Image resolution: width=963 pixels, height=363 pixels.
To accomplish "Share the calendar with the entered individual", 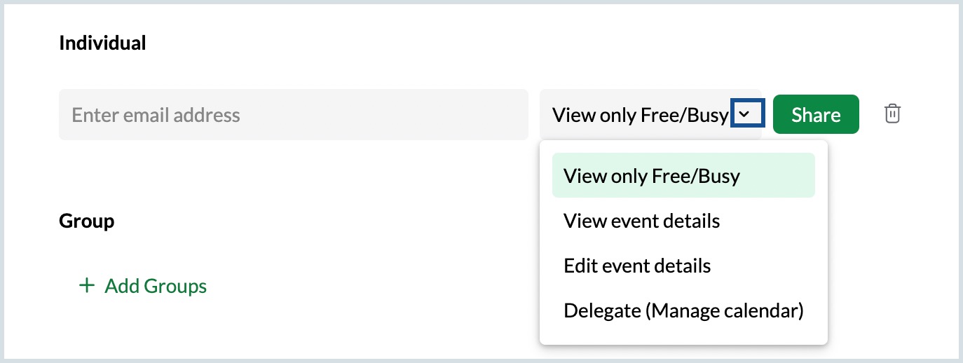I will (815, 114).
